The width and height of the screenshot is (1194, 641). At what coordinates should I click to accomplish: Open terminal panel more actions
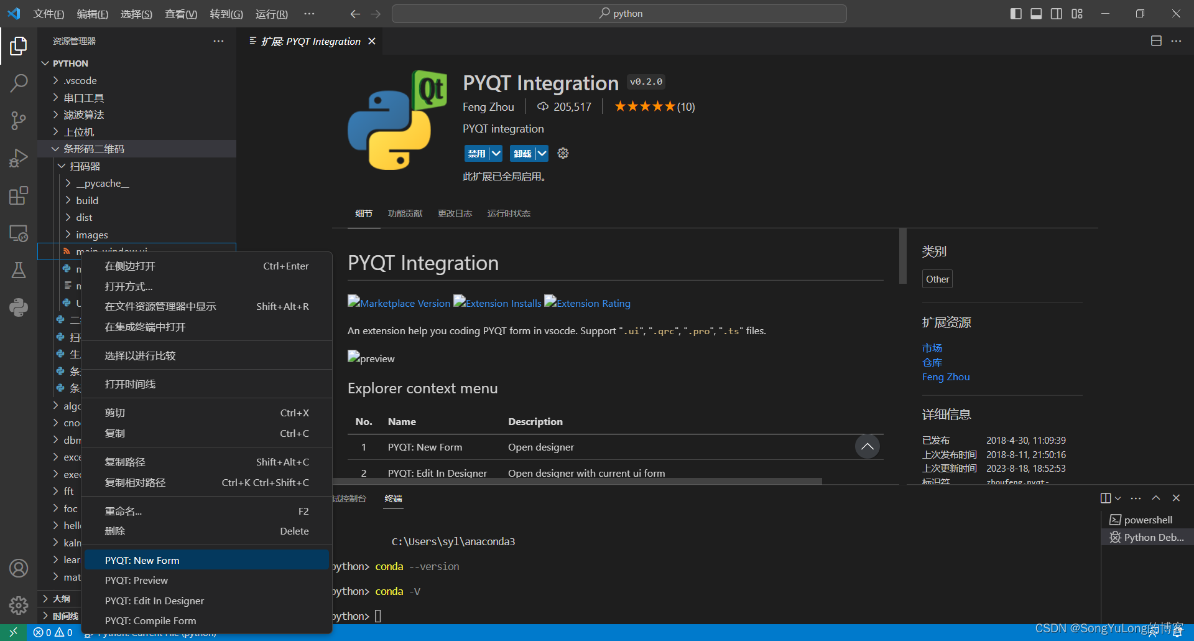pyautogui.click(x=1136, y=498)
